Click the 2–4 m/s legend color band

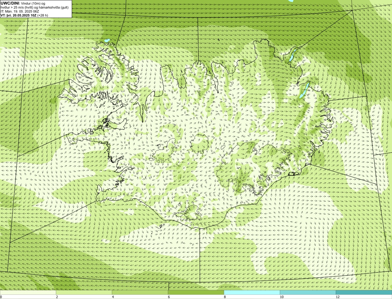(x=84, y=293)
